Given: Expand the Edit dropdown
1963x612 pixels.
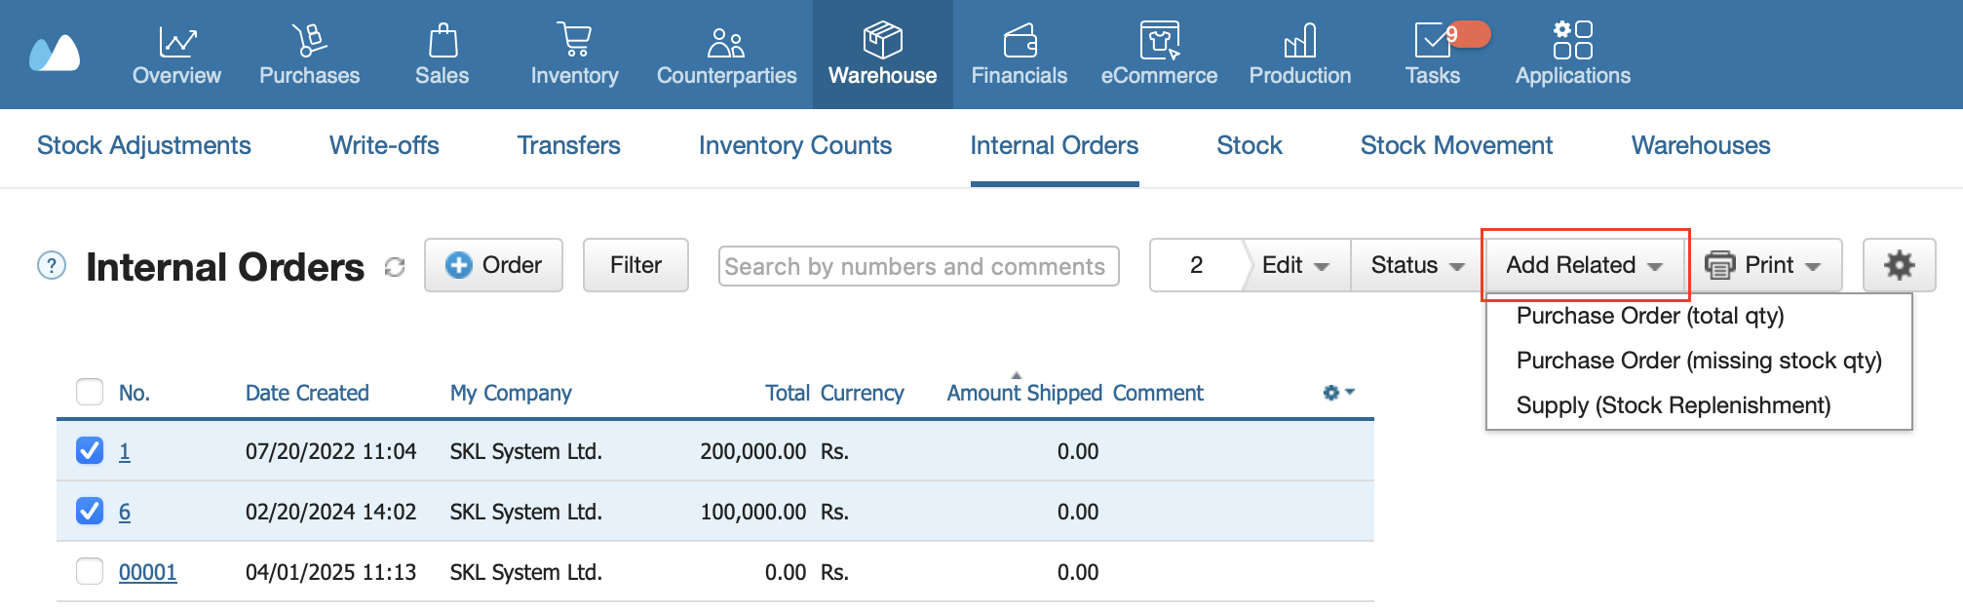Looking at the screenshot, I should [1295, 265].
